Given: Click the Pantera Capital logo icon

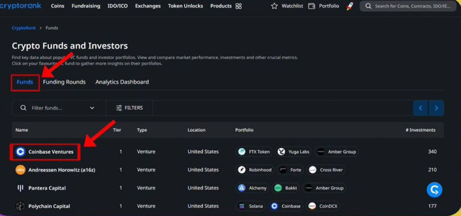Looking at the screenshot, I should pyautogui.click(x=20, y=188).
